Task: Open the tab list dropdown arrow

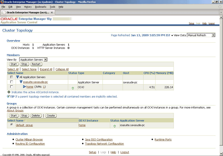Action: coord(221,13)
